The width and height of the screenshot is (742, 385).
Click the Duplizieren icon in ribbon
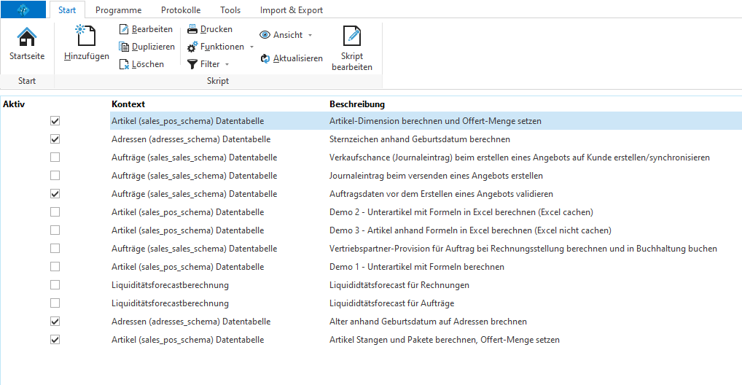[x=124, y=47]
